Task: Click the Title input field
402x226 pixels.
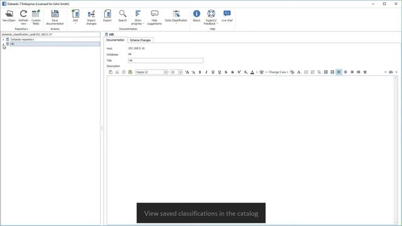Action: click(x=166, y=60)
